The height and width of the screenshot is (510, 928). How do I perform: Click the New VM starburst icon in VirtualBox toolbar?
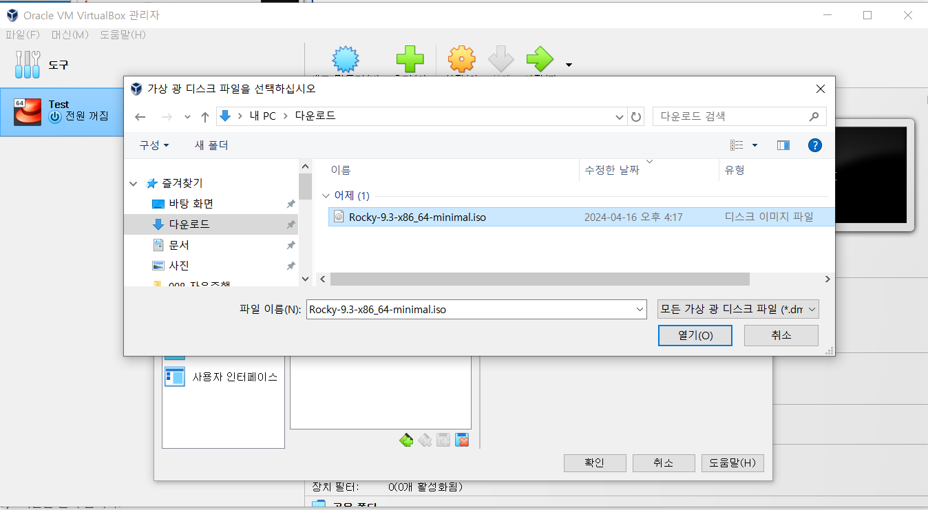(346, 61)
